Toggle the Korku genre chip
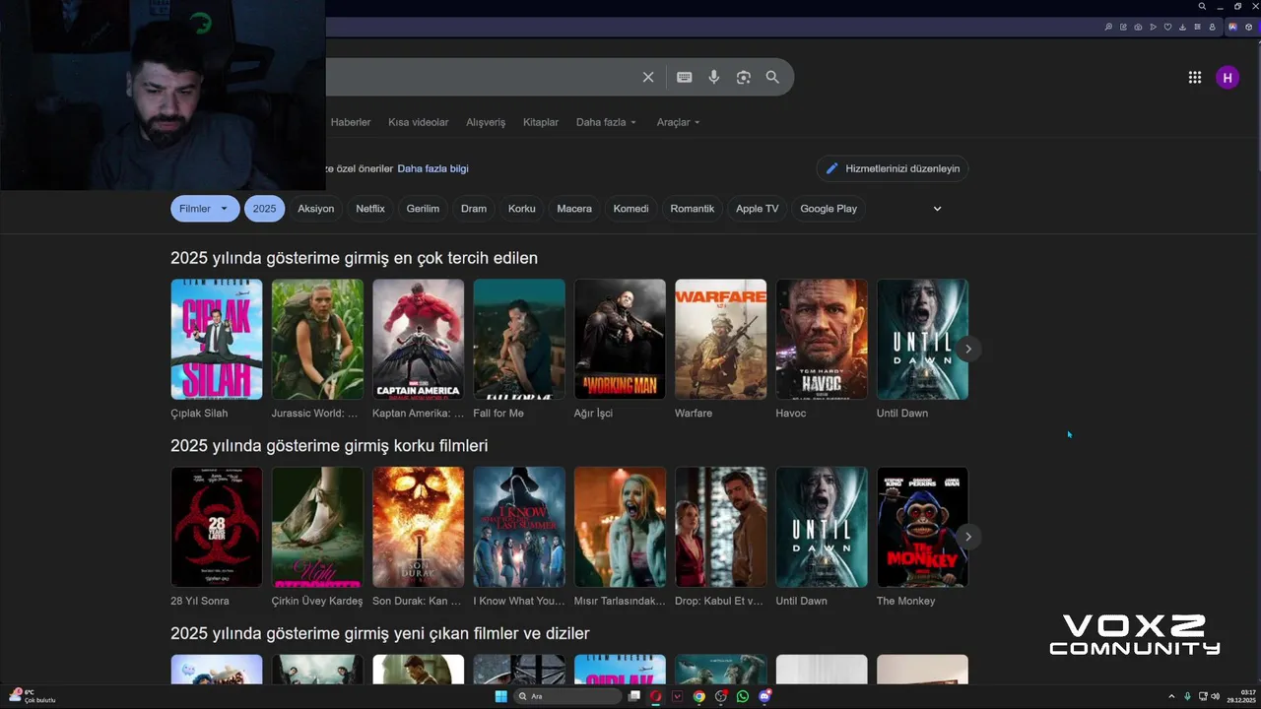1261x709 pixels. [522, 209]
